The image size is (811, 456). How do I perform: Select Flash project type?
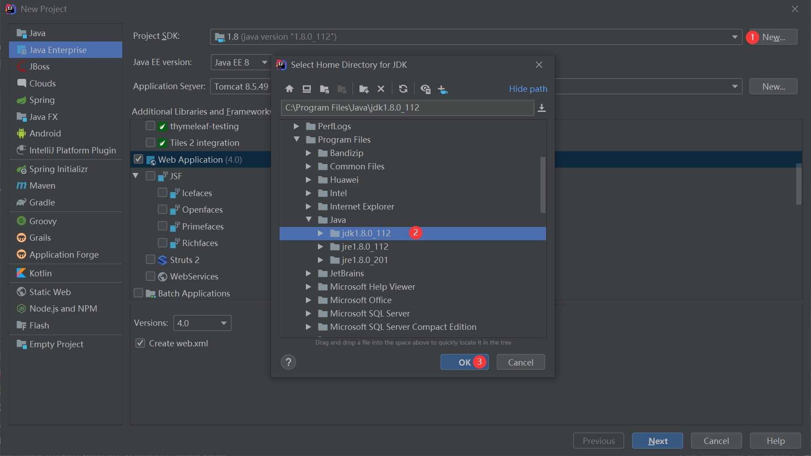coord(39,325)
